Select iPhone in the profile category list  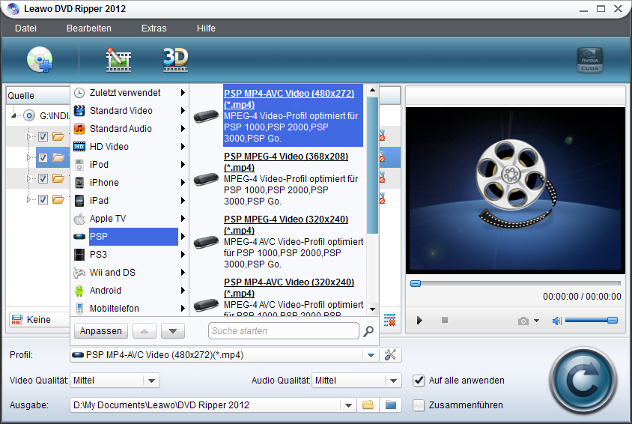pos(104,182)
